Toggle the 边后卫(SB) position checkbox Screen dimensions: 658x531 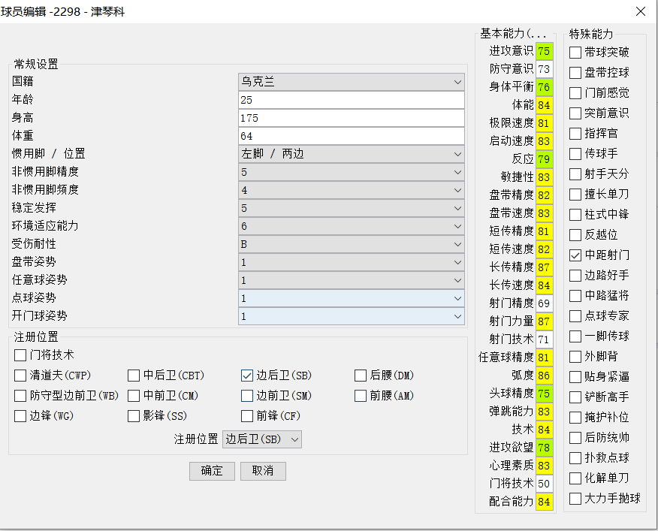point(247,376)
